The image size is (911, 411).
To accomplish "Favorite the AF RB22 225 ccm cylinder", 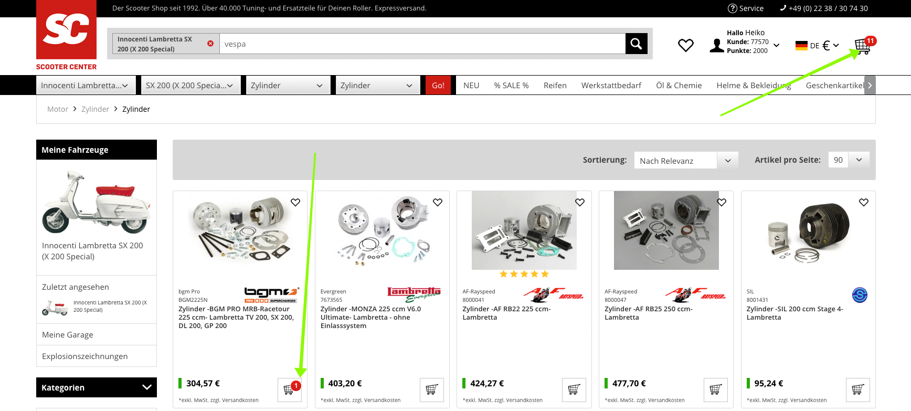I will point(580,202).
